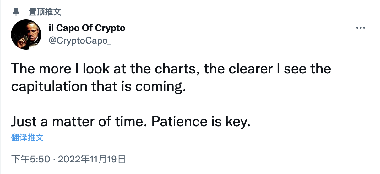The image size is (380, 174).
Task: Click the display name il Capo Of Crypto
Action: point(87,28)
